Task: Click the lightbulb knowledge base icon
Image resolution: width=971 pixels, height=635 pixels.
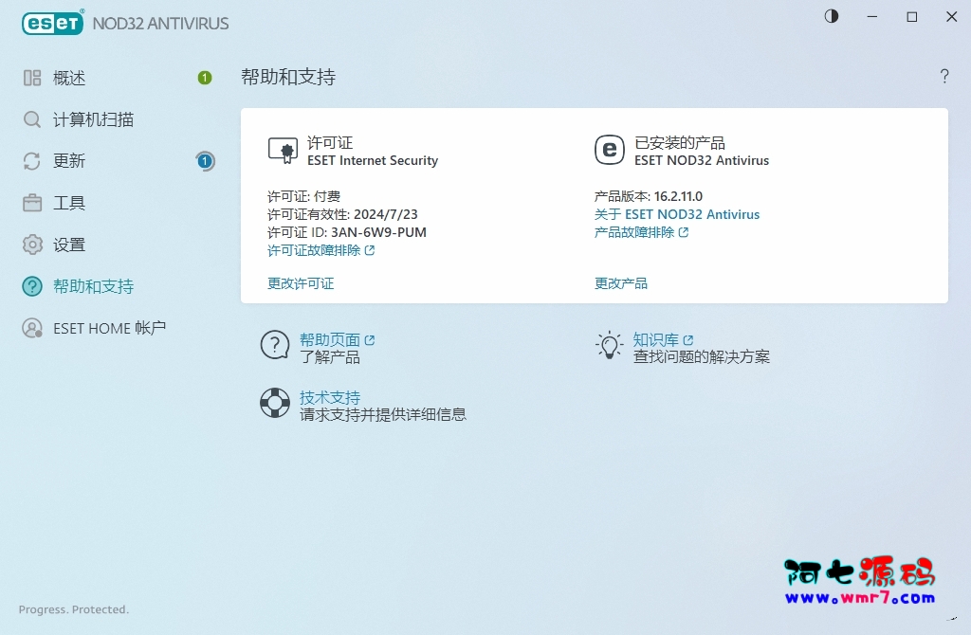Action: pos(610,345)
